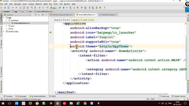The width and height of the screenshot is (189, 106).
Task: Open Firefox from the taskbar
Action: (30, 103)
